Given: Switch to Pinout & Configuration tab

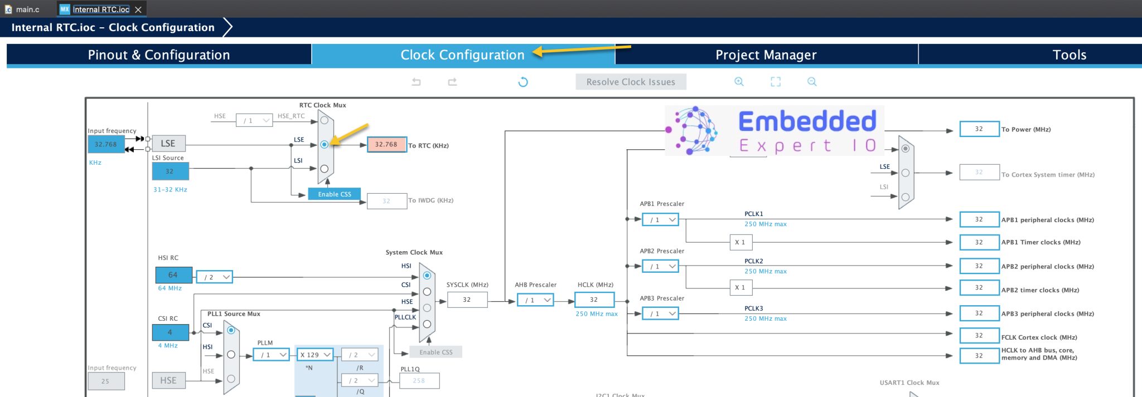Looking at the screenshot, I should coord(159,55).
